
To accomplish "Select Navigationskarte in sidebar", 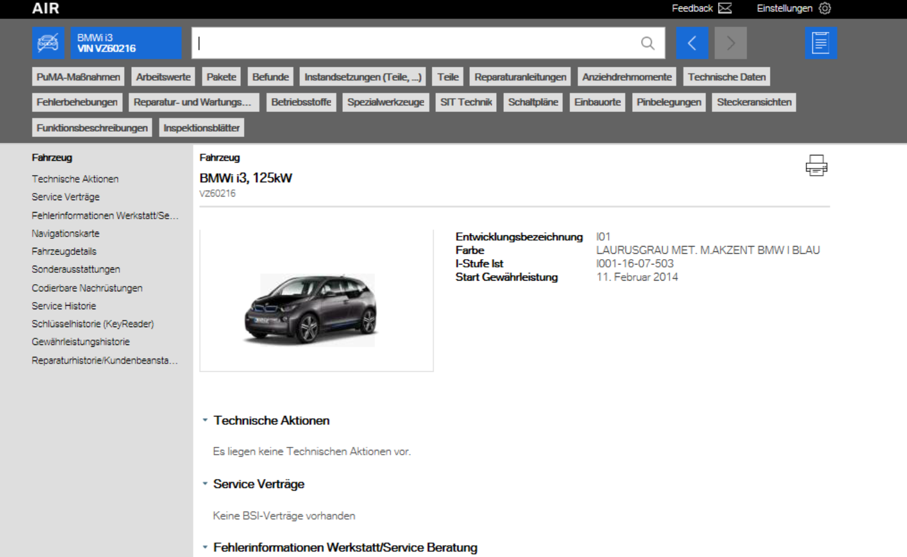I will [66, 234].
